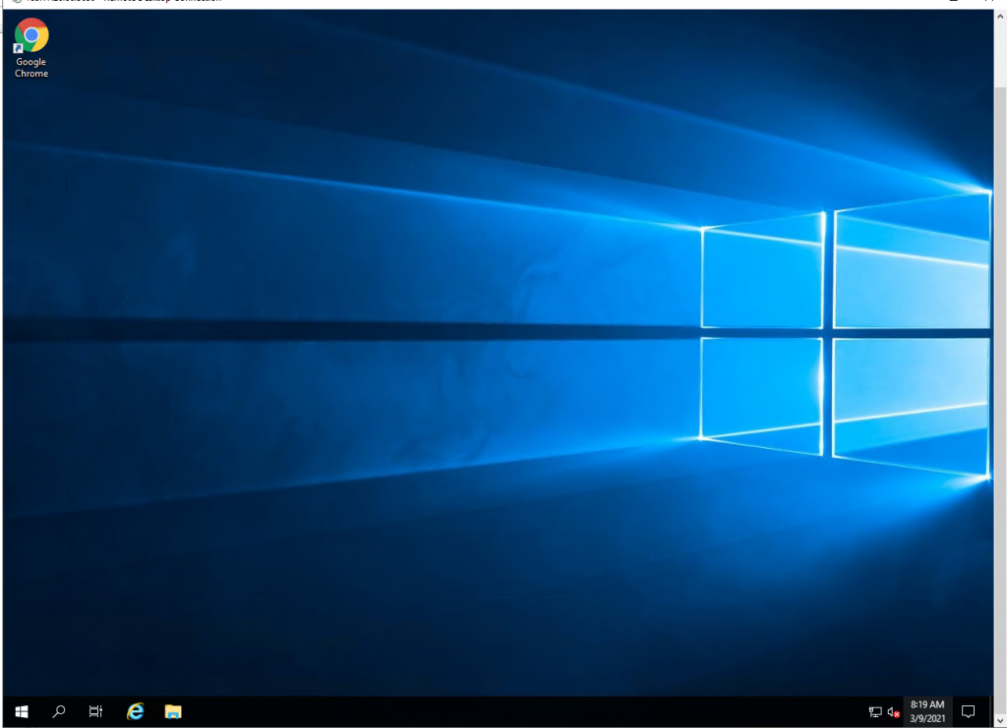Open the Google Chrome desktop shortcut
1007x728 pixels.
pos(31,36)
